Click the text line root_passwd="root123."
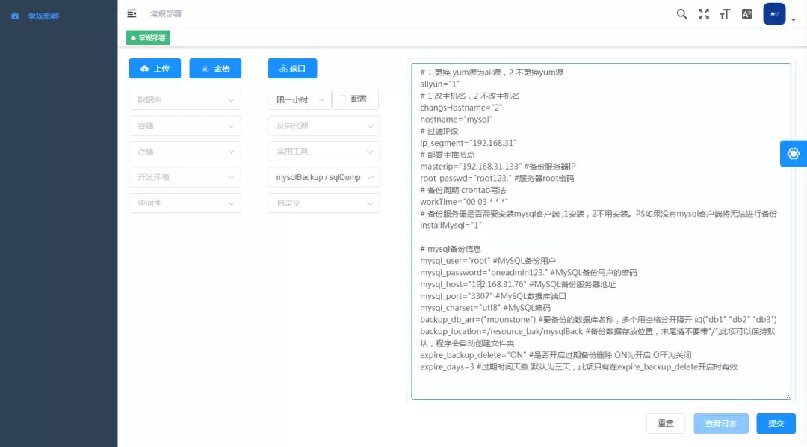This screenshot has width=807, height=447. coord(497,178)
